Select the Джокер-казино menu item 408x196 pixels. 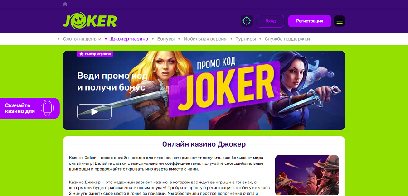tap(129, 39)
